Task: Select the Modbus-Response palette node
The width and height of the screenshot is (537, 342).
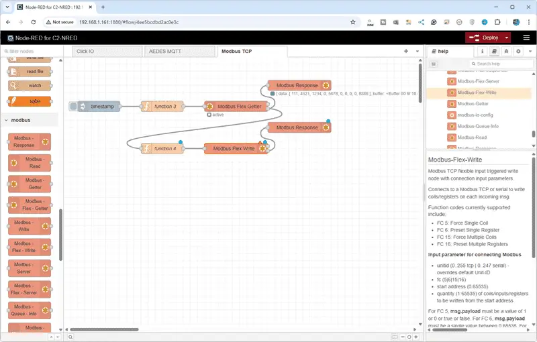Action: (30, 141)
